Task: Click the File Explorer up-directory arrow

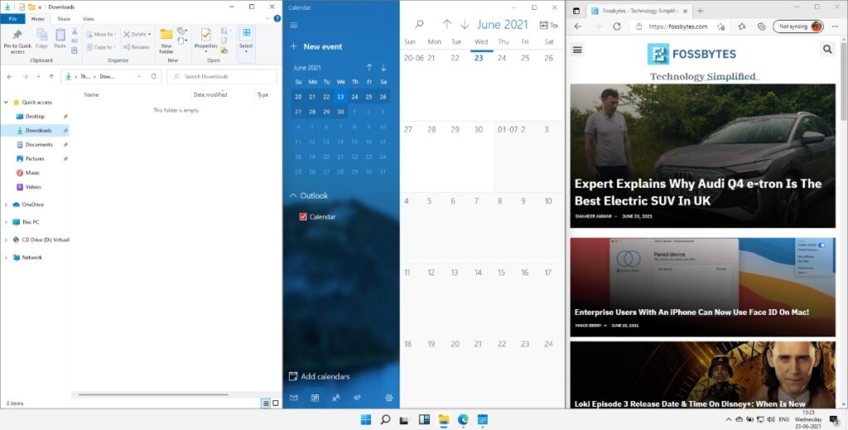Action: coord(51,77)
